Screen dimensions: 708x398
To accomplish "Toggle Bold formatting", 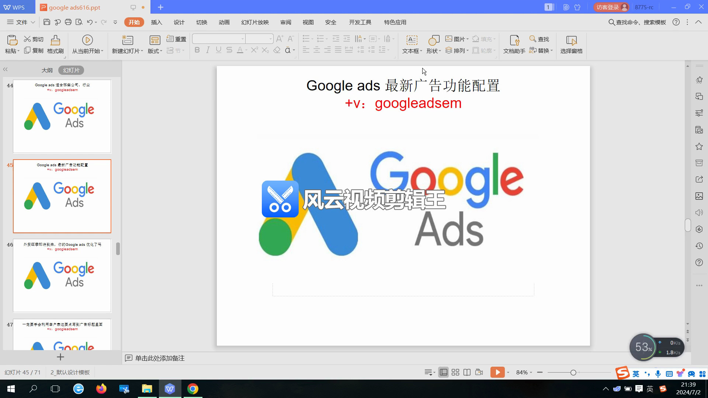I will coord(197,50).
